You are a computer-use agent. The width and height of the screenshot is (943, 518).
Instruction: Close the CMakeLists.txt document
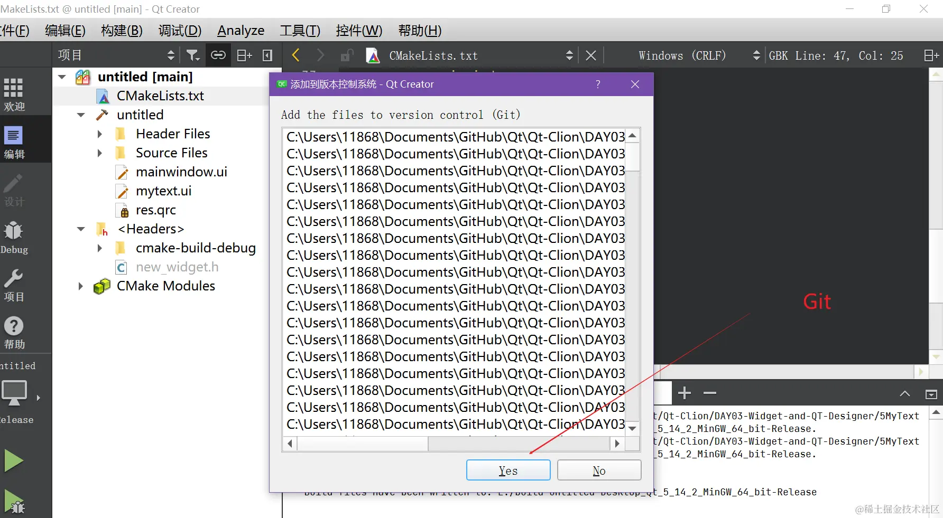591,55
